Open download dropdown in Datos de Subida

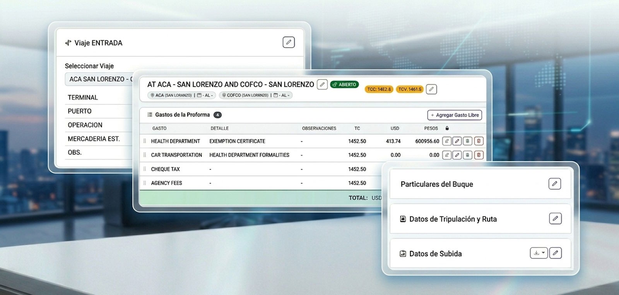tap(539, 253)
